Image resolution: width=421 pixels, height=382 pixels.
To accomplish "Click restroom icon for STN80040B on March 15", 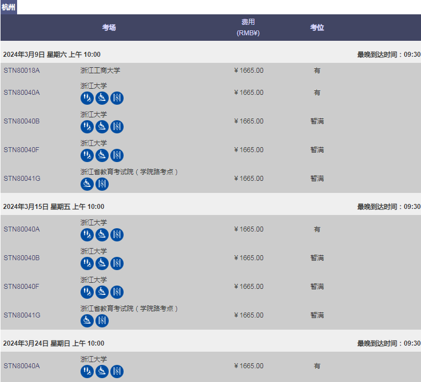I will coord(87,263).
